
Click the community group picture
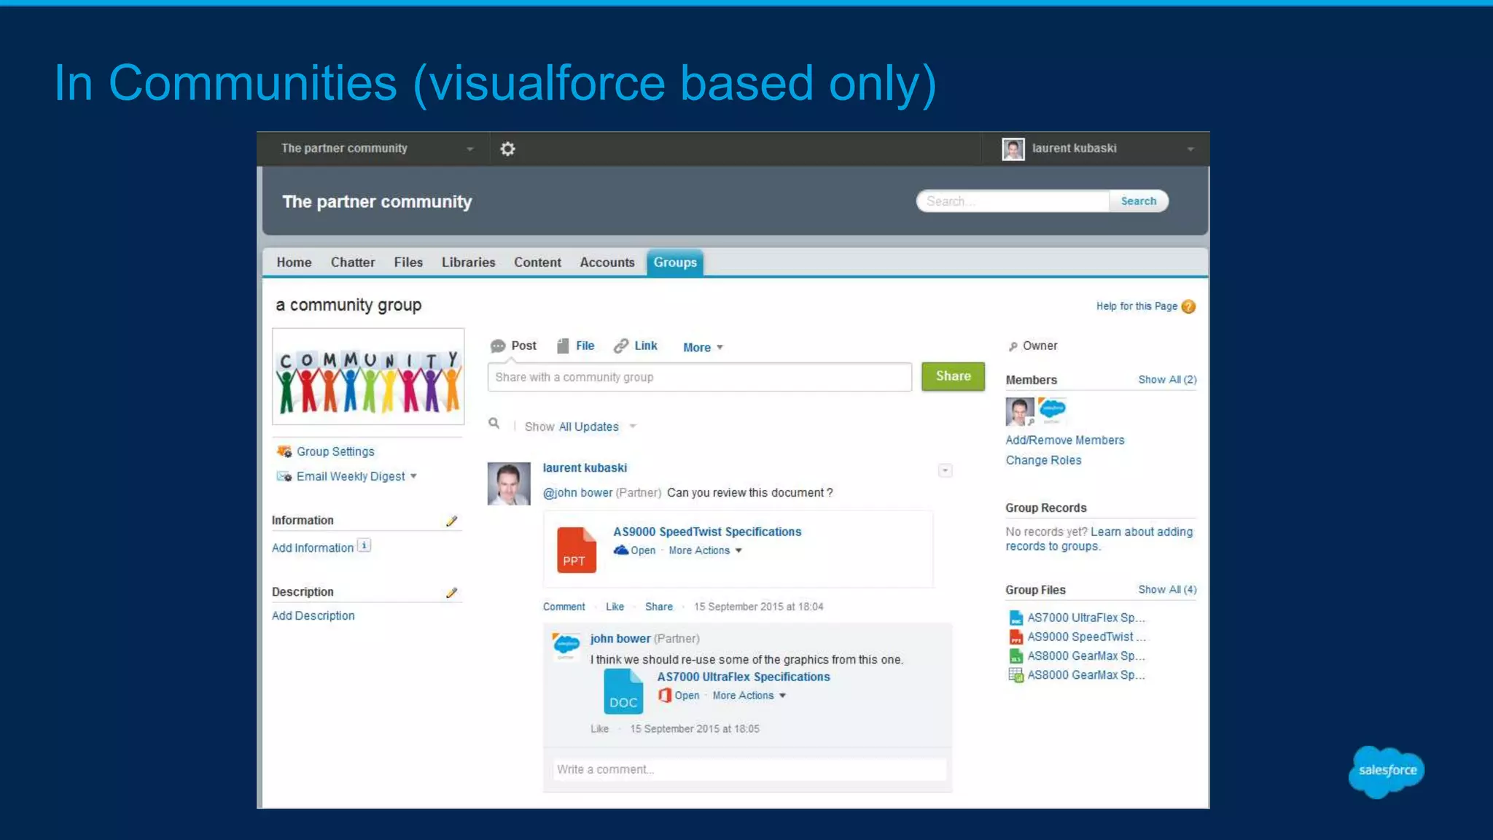pyautogui.click(x=368, y=376)
